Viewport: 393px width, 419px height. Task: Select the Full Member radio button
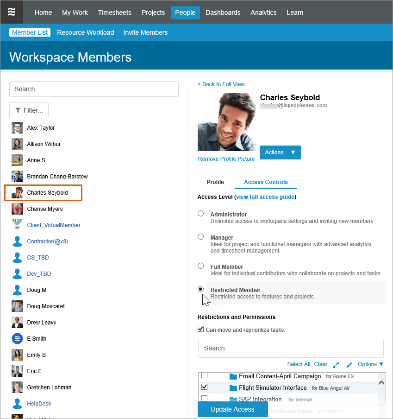(200, 266)
